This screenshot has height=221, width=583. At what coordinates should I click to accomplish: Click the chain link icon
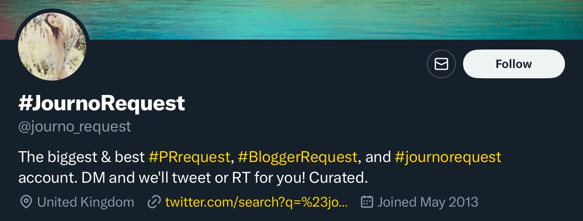click(154, 202)
